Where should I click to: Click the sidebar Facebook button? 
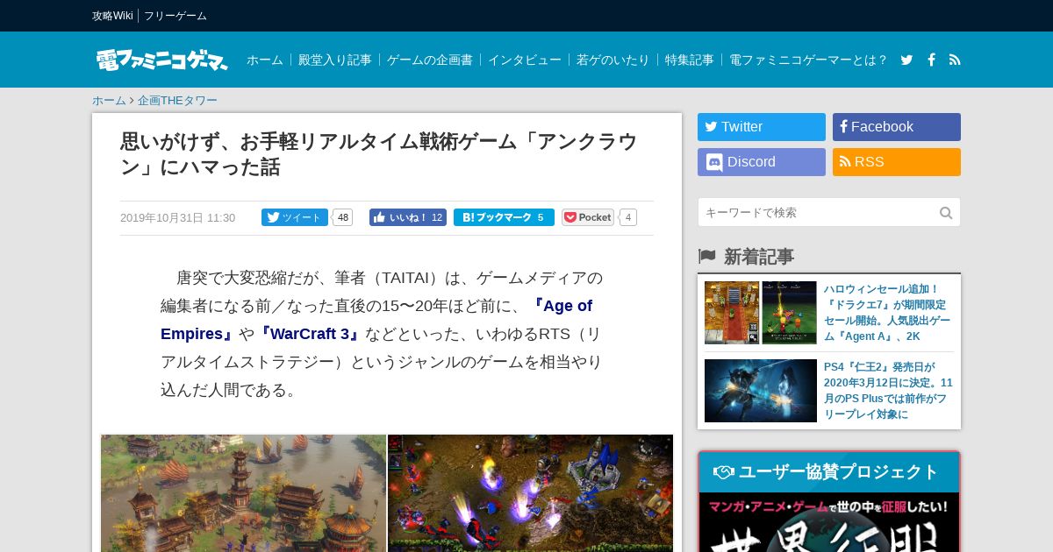coord(897,127)
